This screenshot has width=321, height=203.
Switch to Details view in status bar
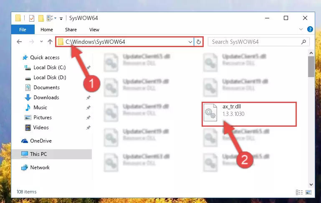pyautogui.click(x=299, y=192)
